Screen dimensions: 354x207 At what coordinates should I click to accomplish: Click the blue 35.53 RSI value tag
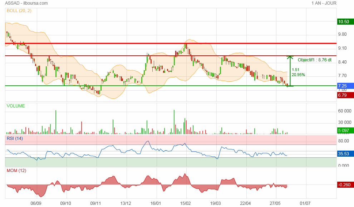click(x=345, y=153)
